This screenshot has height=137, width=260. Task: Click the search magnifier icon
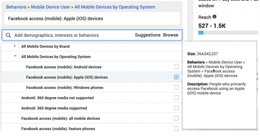8,35
